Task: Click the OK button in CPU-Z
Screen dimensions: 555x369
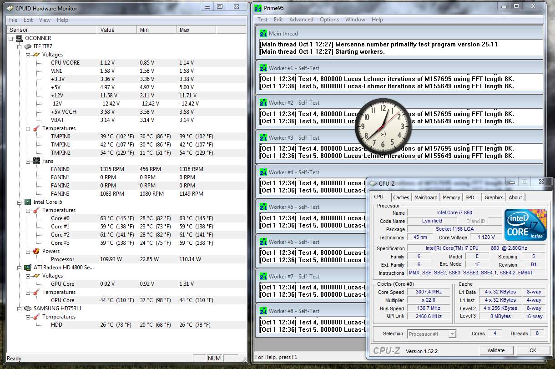Action: 533,350
